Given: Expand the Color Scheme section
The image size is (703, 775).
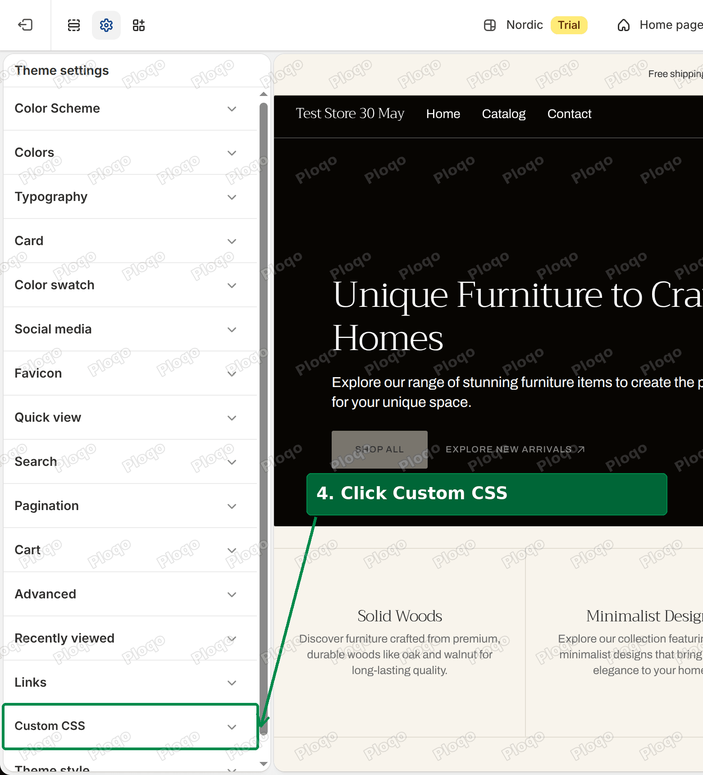Looking at the screenshot, I should [x=130, y=109].
